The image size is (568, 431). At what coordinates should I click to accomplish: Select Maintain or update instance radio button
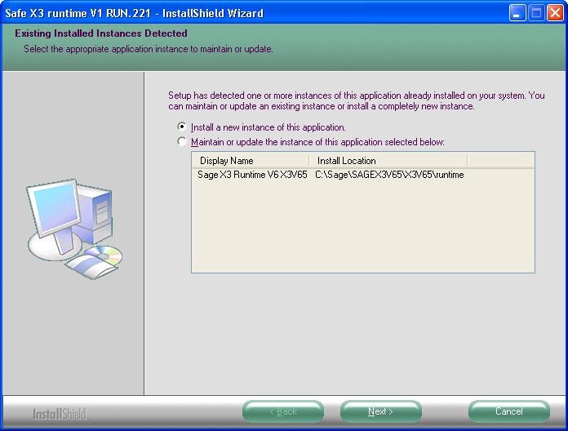182,141
